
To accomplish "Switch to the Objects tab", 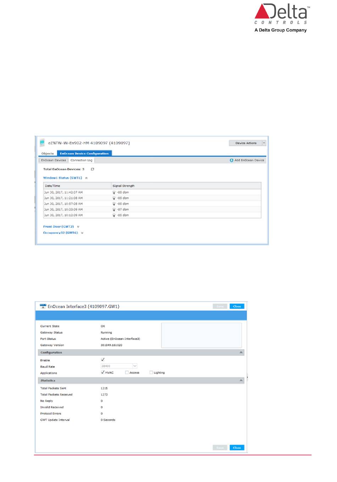I will point(48,154).
